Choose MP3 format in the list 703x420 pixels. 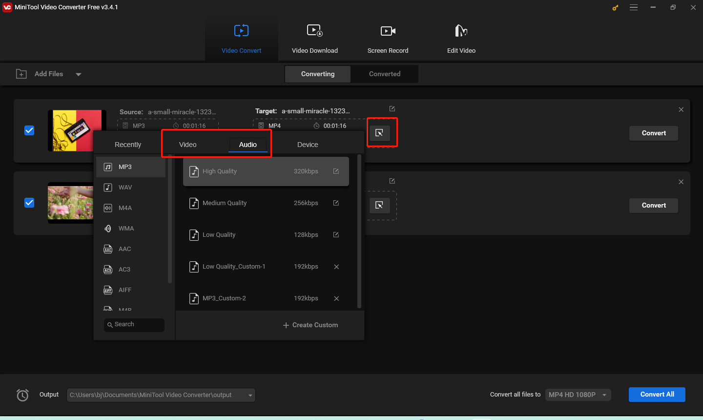(131, 167)
